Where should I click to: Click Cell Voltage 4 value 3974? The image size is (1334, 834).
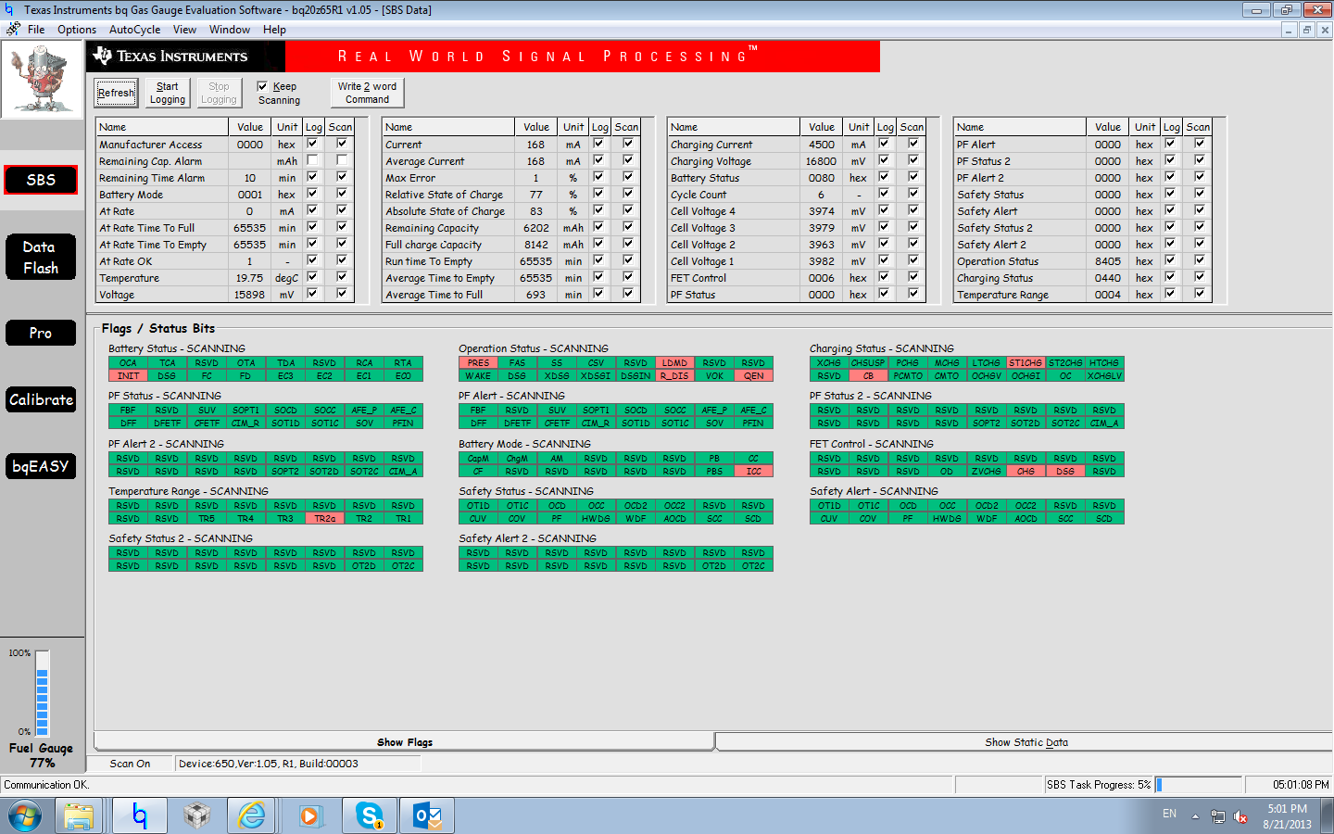[x=821, y=211]
